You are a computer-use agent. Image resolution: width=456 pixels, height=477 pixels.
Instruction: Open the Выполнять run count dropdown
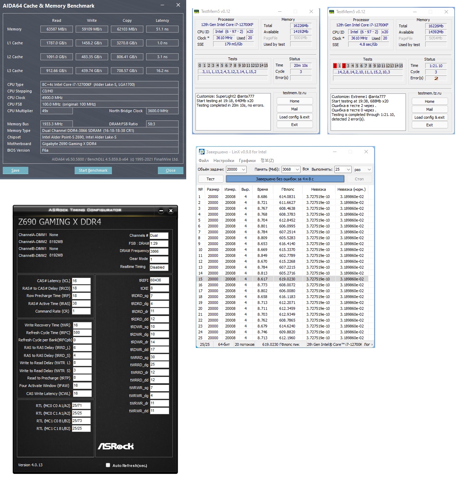click(349, 170)
